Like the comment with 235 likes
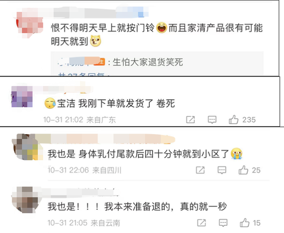 [x=233, y=120]
